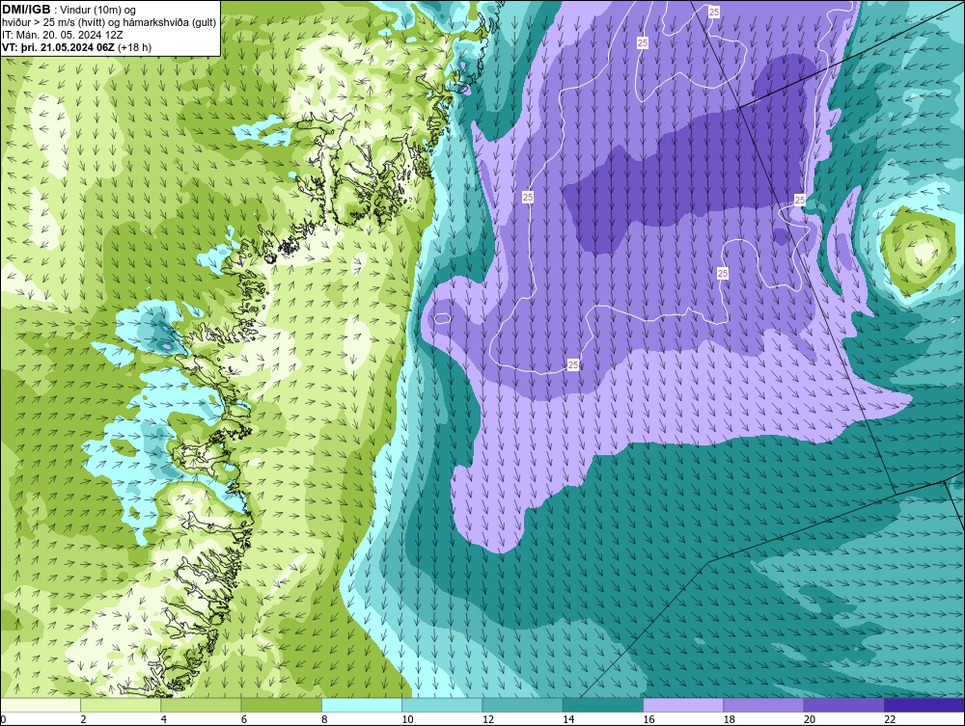
Task: Click the "VT: þri. 21.05.2024 06Z" valid time
Action: pos(58,46)
